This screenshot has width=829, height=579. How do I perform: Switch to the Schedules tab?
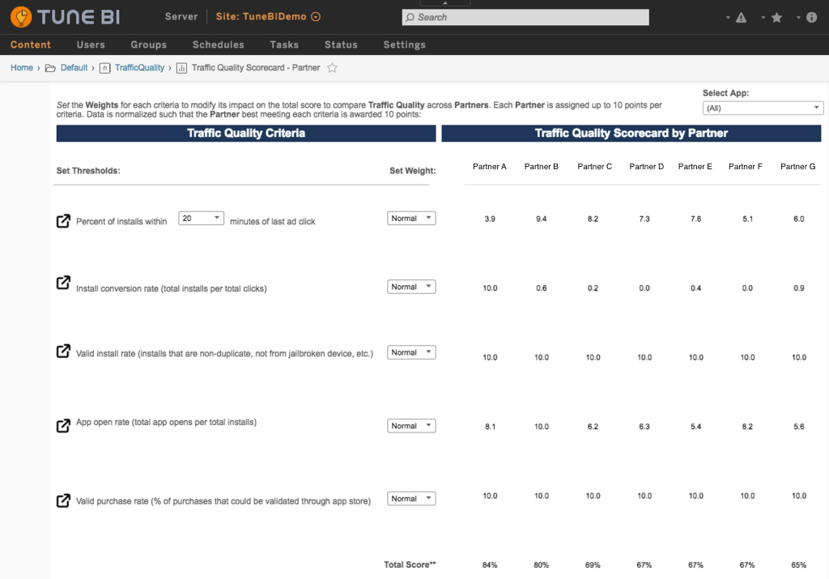[x=219, y=45]
